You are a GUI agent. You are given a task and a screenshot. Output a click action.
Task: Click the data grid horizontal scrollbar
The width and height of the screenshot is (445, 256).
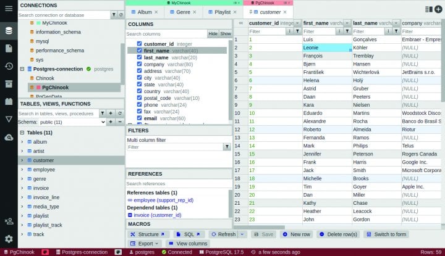click(x=259, y=227)
